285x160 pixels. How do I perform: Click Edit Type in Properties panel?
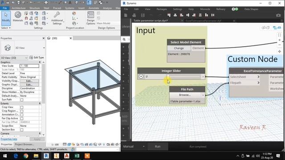pos(37,57)
